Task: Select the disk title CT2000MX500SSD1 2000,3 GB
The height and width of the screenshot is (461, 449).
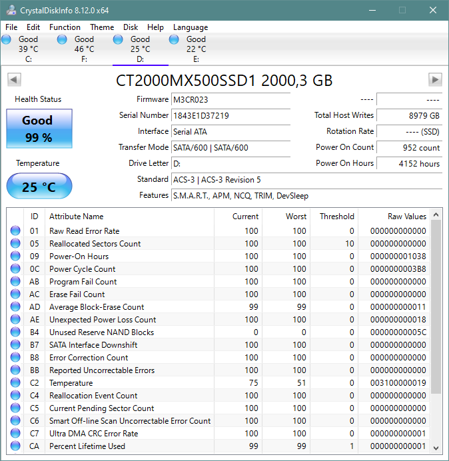Action: pos(224,80)
